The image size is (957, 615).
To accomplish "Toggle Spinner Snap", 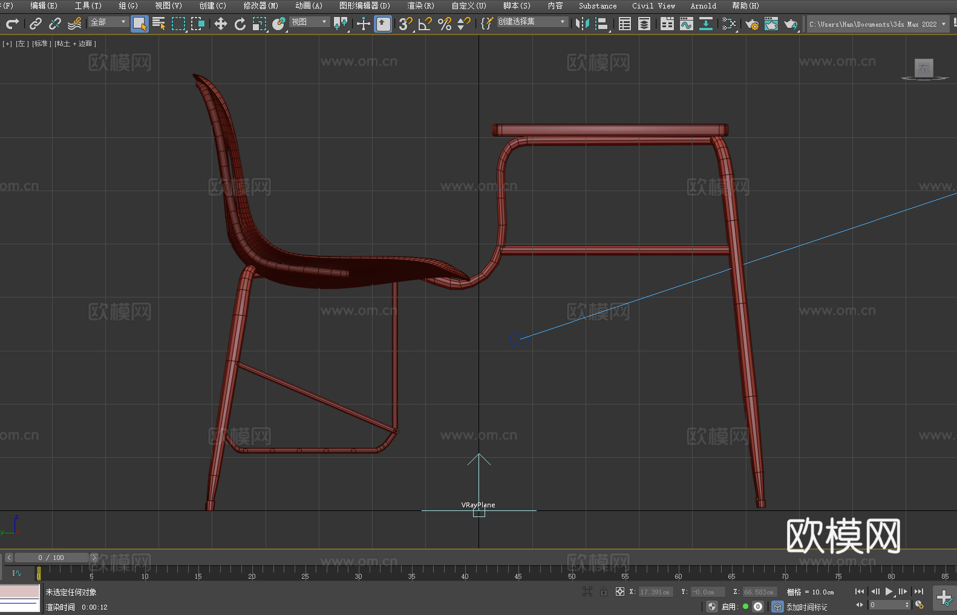I will point(464,24).
